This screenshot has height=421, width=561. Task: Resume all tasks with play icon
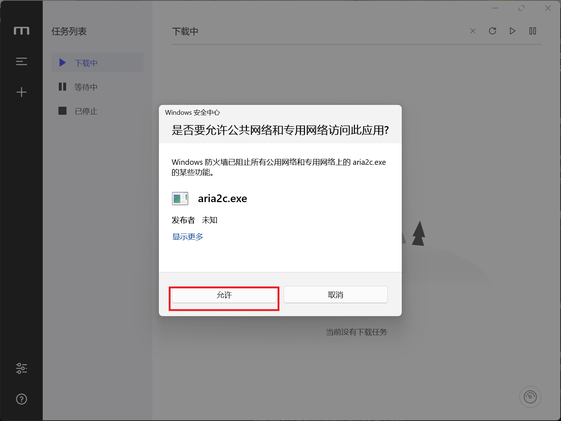coord(512,31)
